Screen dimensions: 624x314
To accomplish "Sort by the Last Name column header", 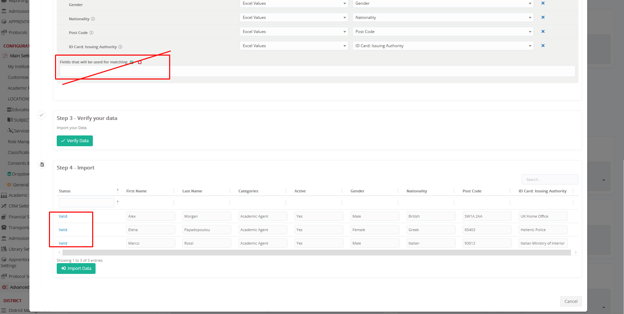I will click(192, 191).
